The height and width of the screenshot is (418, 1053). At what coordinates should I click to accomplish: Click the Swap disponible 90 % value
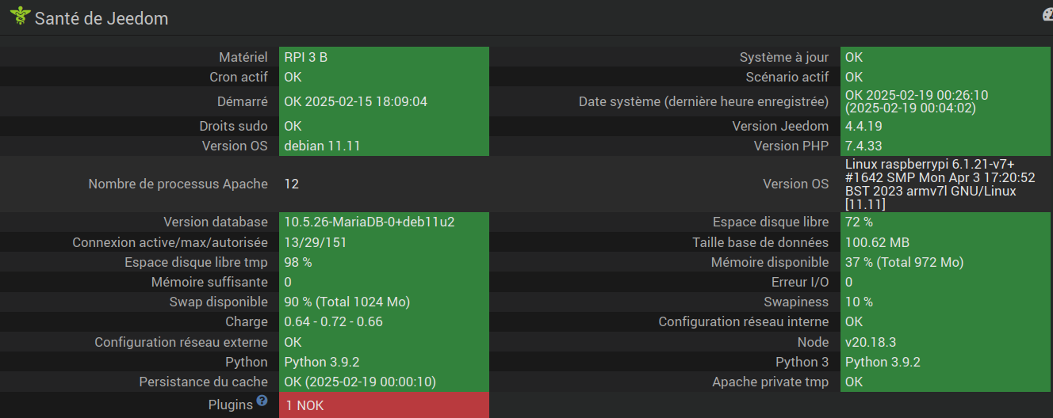(384, 302)
